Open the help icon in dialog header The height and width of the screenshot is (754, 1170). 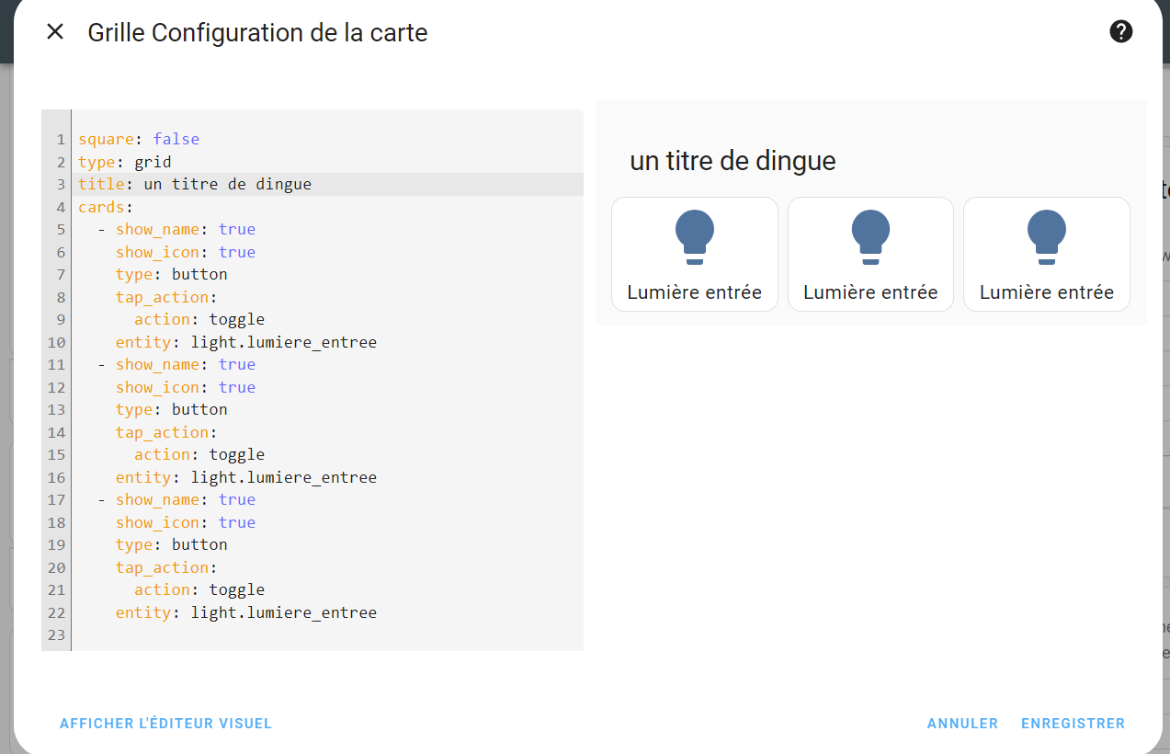[1120, 32]
